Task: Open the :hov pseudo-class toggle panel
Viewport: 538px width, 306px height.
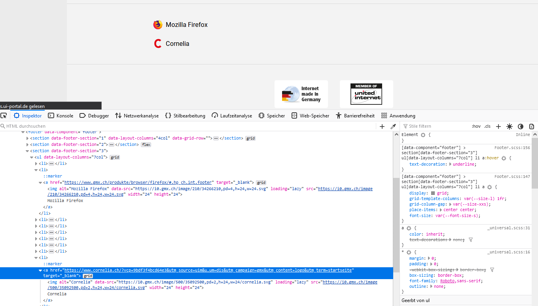Action: point(476,126)
